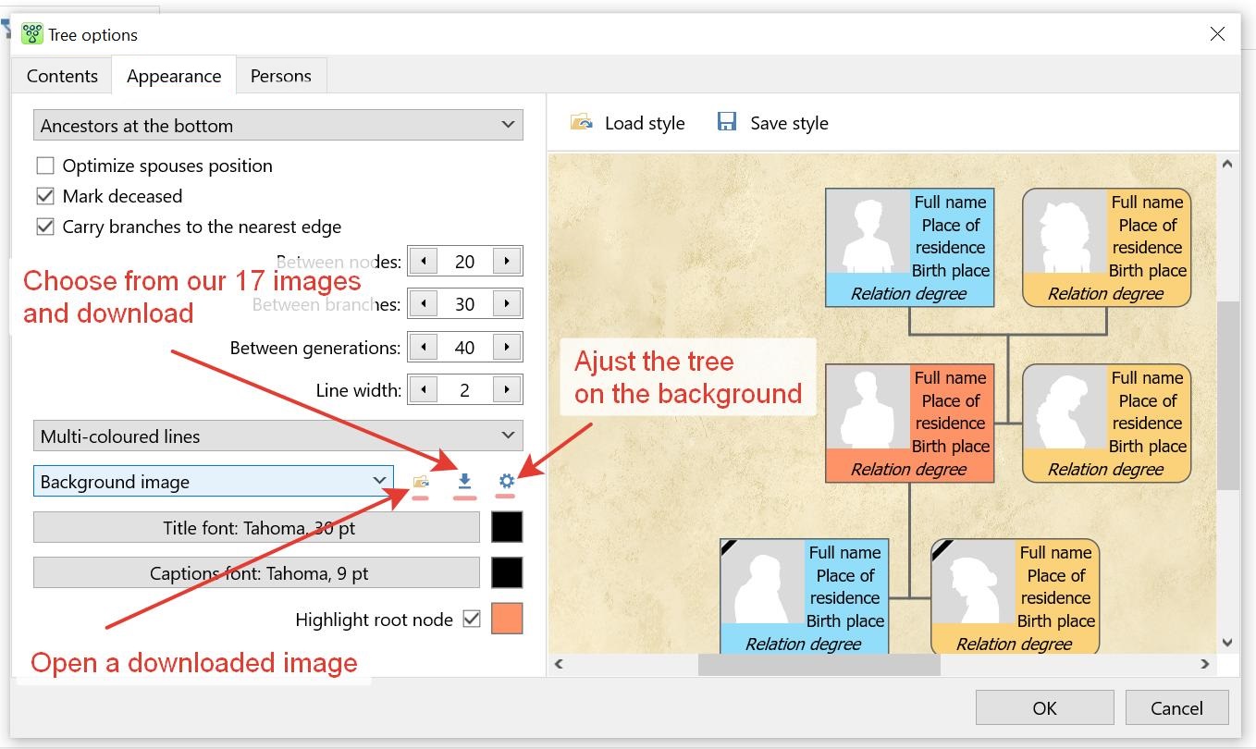Confirm changes with the OK button
This screenshot has height=749, width=1256.
pyautogui.click(x=1044, y=707)
